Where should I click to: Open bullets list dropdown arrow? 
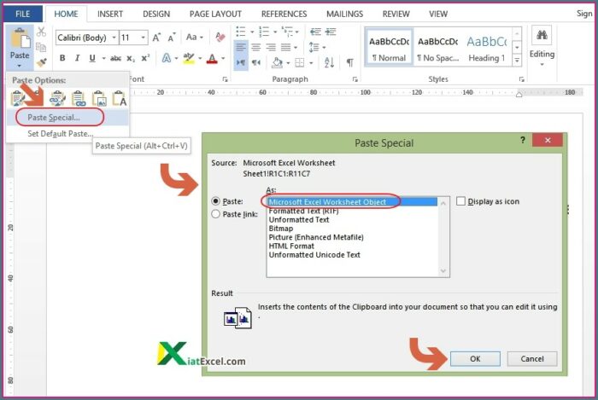click(252, 32)
